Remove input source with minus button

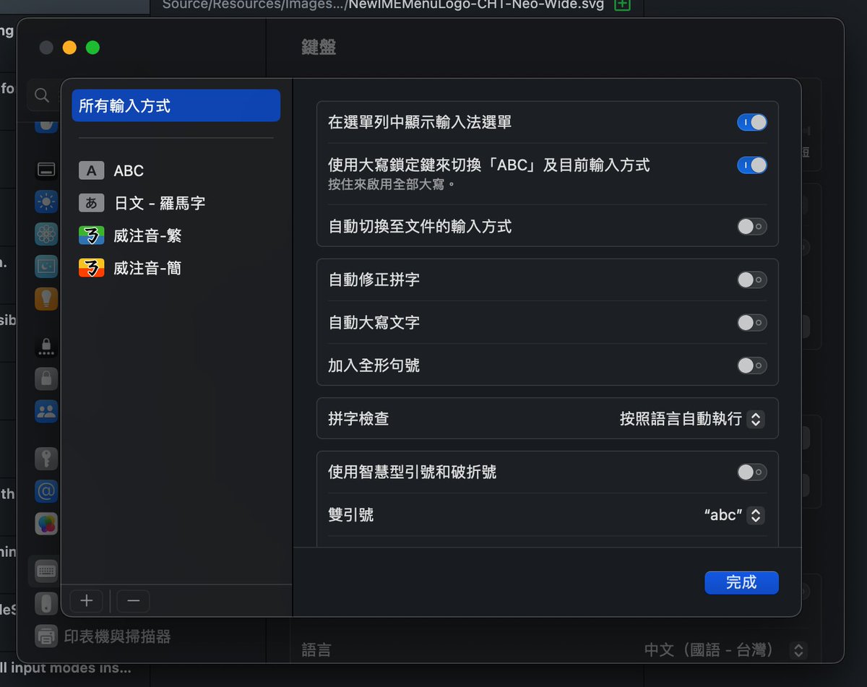(x=133, y=600)
